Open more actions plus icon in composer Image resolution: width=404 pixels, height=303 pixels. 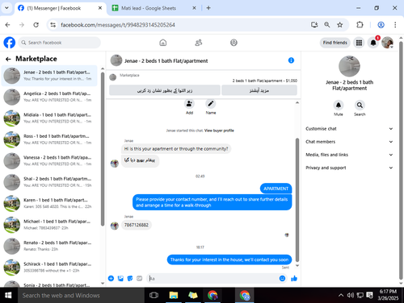point(111,278)
